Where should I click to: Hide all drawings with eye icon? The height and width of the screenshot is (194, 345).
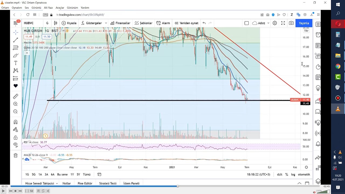[x=16, y=145]
